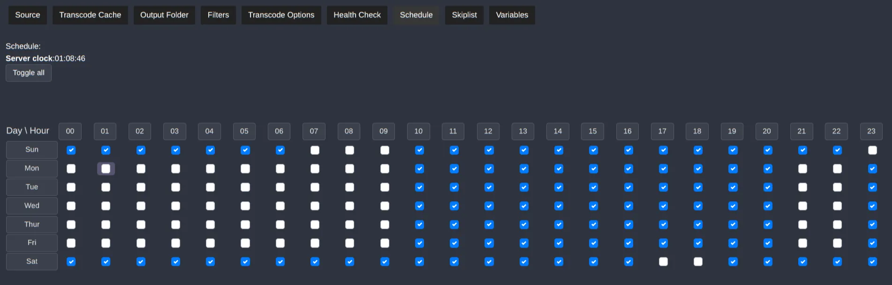Viewport: 892px width, 285px height.
Task: Enable Sunday hour 23 checkbox
Action: click(872, 150)
